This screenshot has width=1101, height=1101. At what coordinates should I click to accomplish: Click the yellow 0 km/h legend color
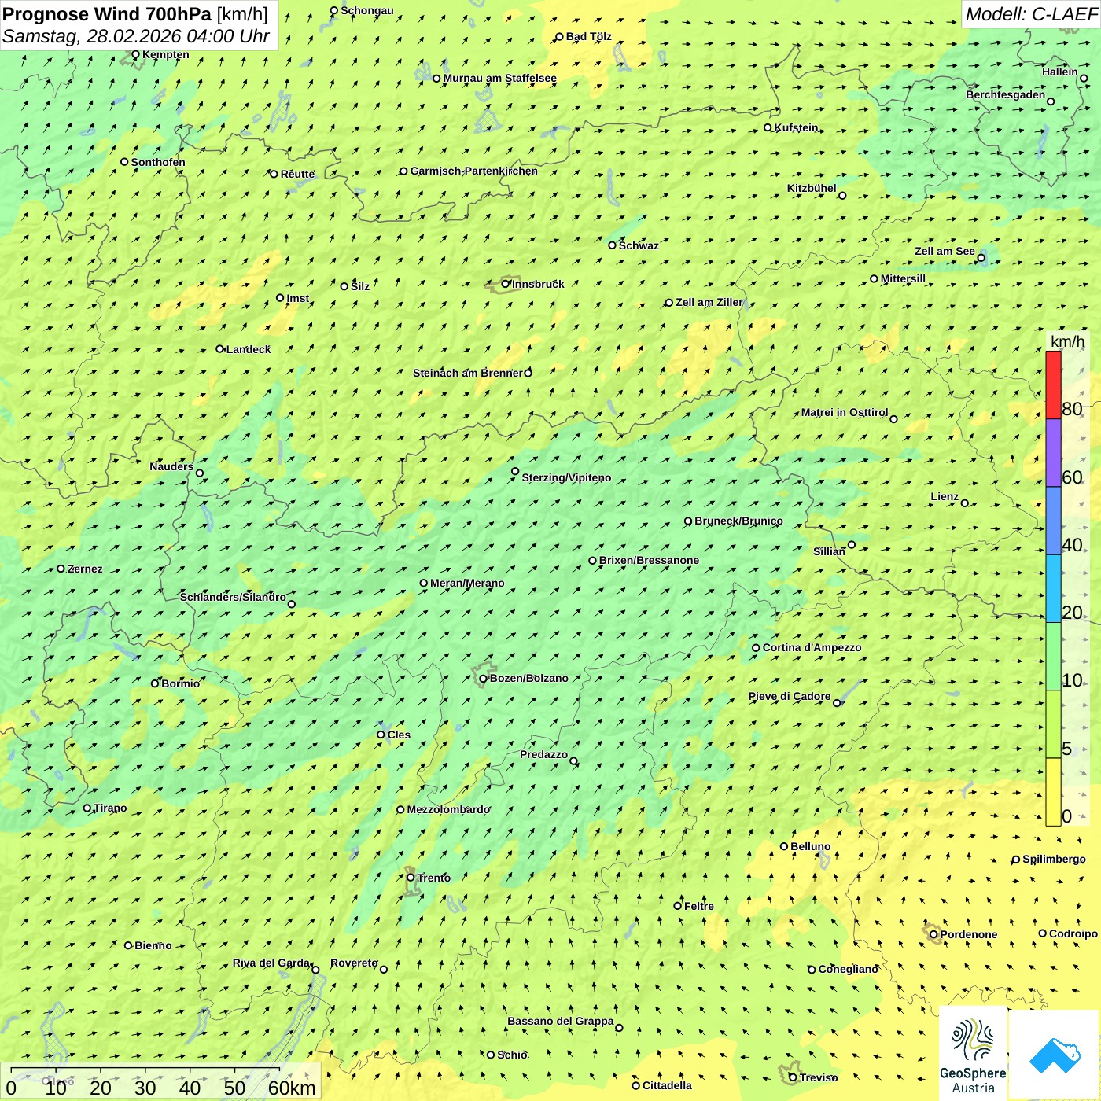(1053, 792)
